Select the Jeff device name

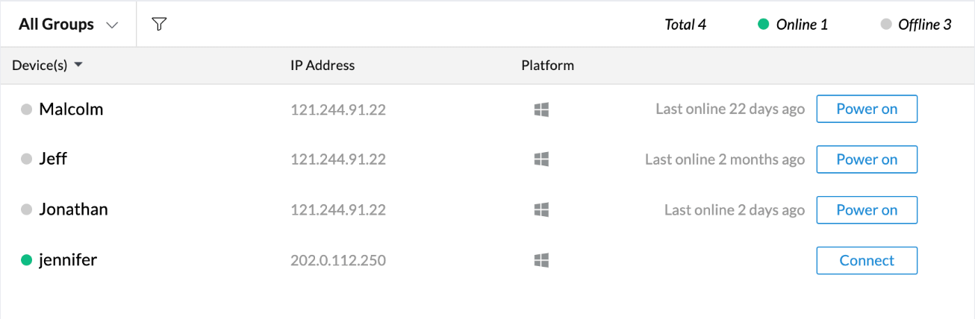tap(53, 159)
